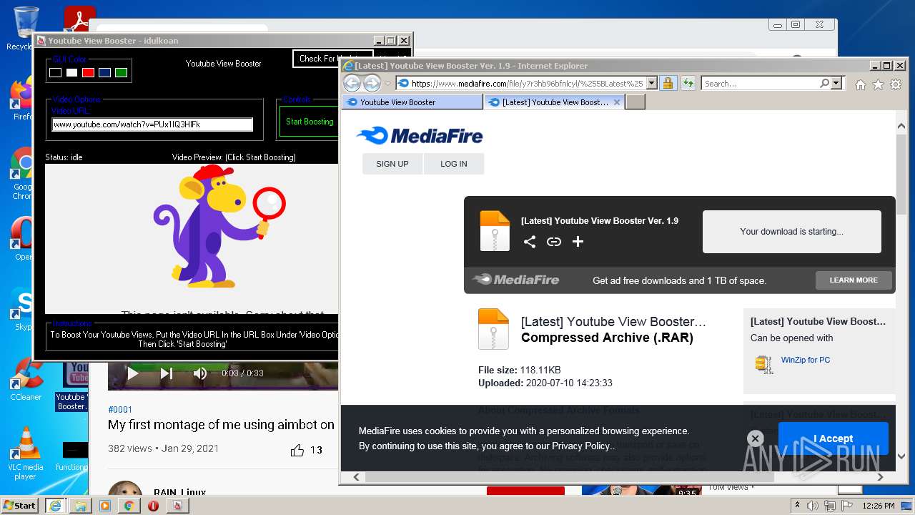The height and width of the screenshot is (515, 915).
Task: Open Windows Media Player from taskbar
Action: pos(104,506)
